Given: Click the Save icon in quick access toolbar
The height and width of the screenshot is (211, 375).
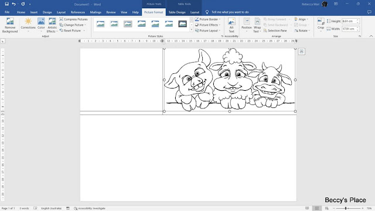Looking at the screenshot, I should (6, 4).
